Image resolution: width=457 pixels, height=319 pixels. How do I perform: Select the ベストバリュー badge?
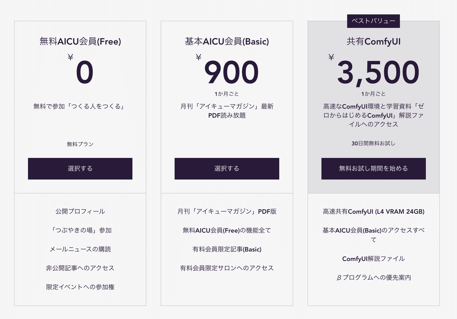coord(374,21)
